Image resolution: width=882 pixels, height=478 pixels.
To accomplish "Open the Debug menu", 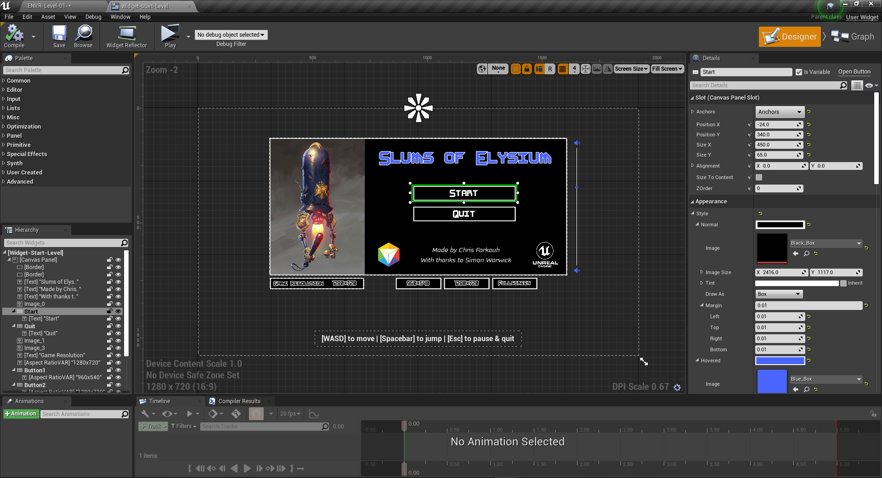I will click(93, 17).
